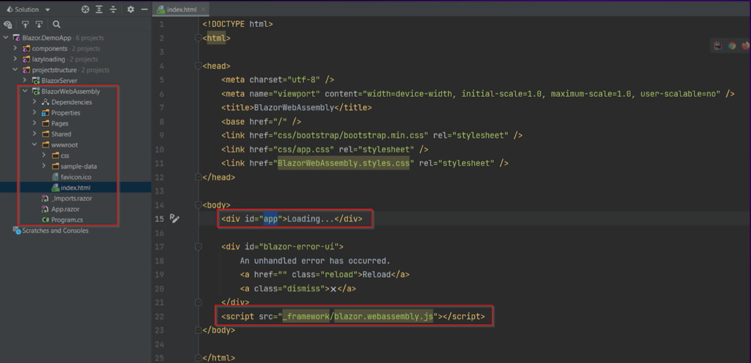This screenshot has width=751, height=363.
Task: Hide the Solution panel with the minus icon
Action: pyautogui.click(x=144, y=9)
